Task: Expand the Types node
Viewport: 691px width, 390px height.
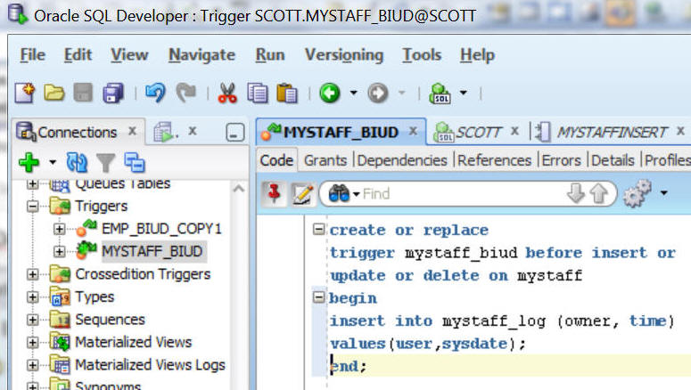Action: point(33,297)
